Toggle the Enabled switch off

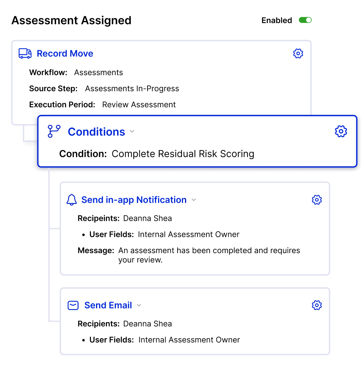pos(305,20)
